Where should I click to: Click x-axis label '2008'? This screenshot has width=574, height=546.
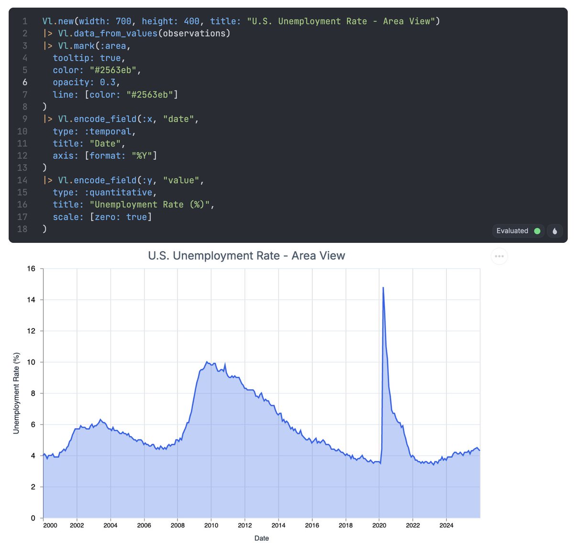pos(177,525)
